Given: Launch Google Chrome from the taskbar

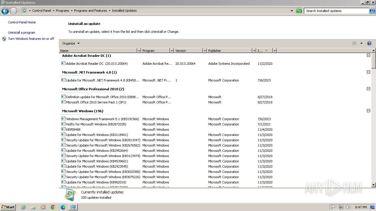Looking at the screenshot, I should click(x=53, y=207).
